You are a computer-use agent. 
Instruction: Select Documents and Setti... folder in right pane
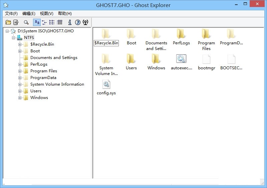pyautogui.click(x=156, y=34)
